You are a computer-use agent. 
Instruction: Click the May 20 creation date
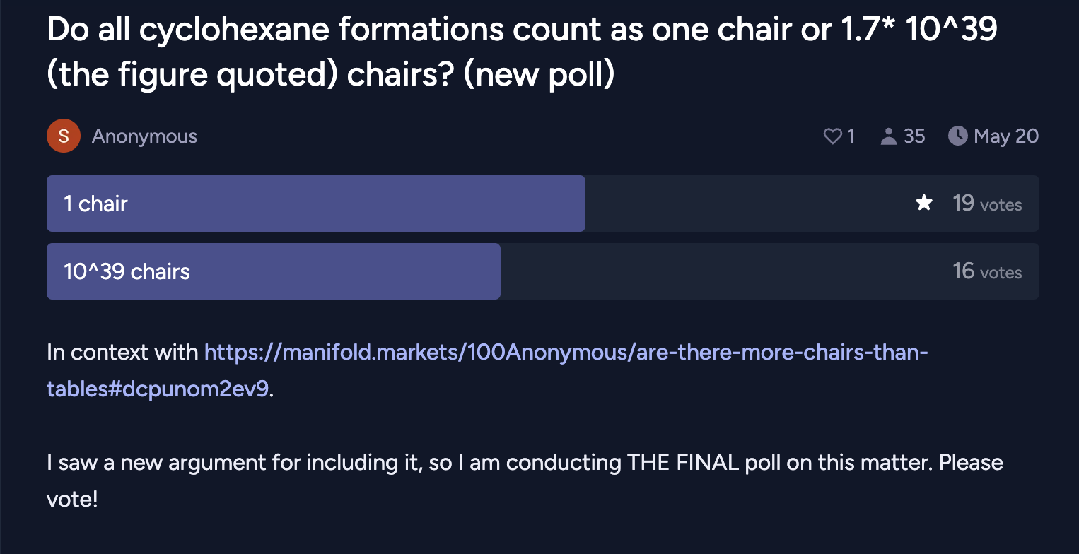[1006, 136]
